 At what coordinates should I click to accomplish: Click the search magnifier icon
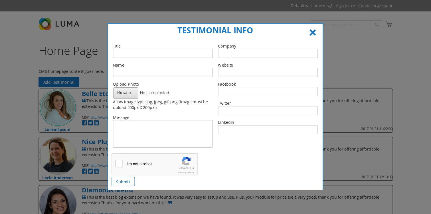(377, 25)
